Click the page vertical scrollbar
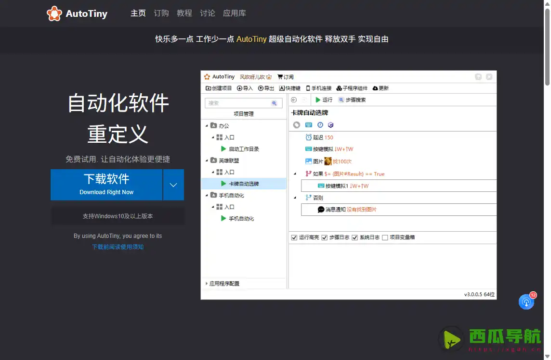 [x=548, y=47]
